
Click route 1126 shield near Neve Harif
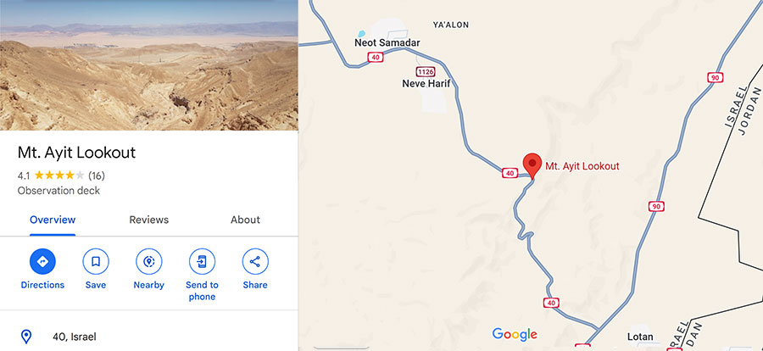pos(426,72)
